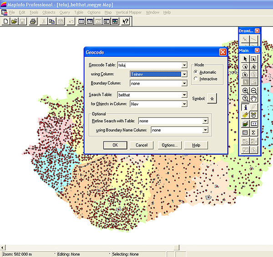
Task: Click the context Help arrow icon
Action: [126, 21]
